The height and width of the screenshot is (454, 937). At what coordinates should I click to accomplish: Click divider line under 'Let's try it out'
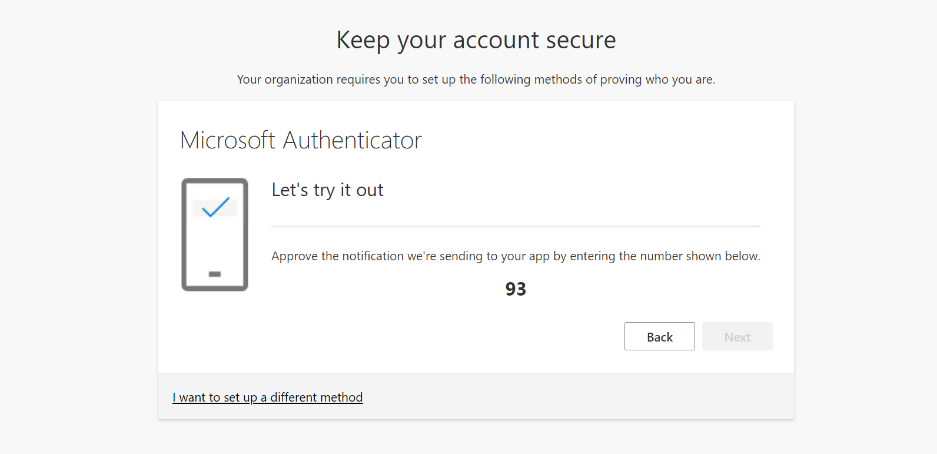point(516,226)
